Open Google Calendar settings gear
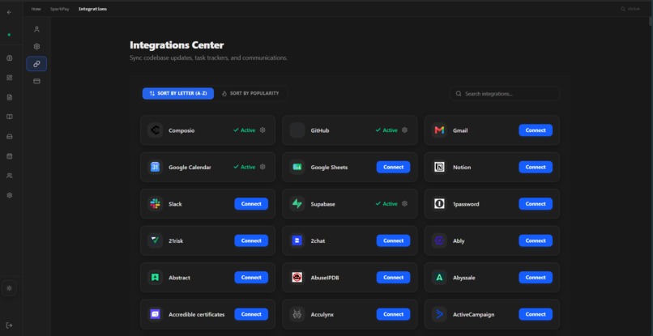The width and height of the screenshot is (653, 336). click(262, 167)
